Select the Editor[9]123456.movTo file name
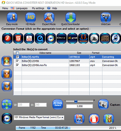 (x=34, y=65)
